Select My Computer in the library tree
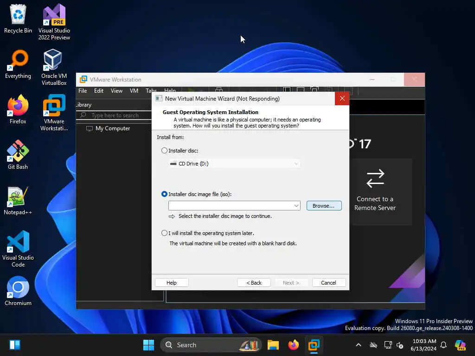475x356 pixels. tap(113, 128)
